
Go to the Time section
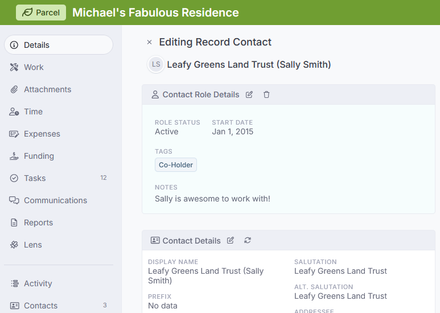[x=59, y=112]
